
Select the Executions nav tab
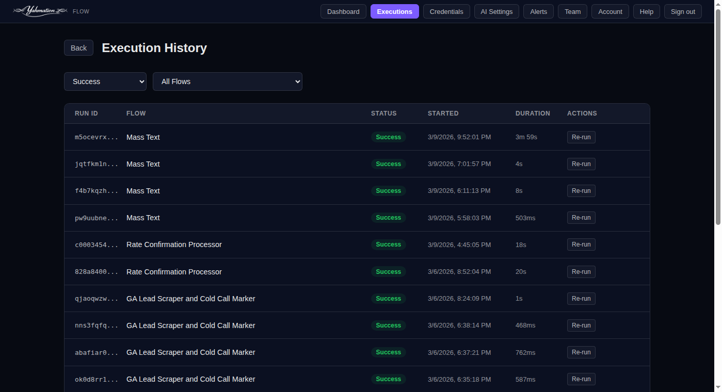tap(395, 11)
